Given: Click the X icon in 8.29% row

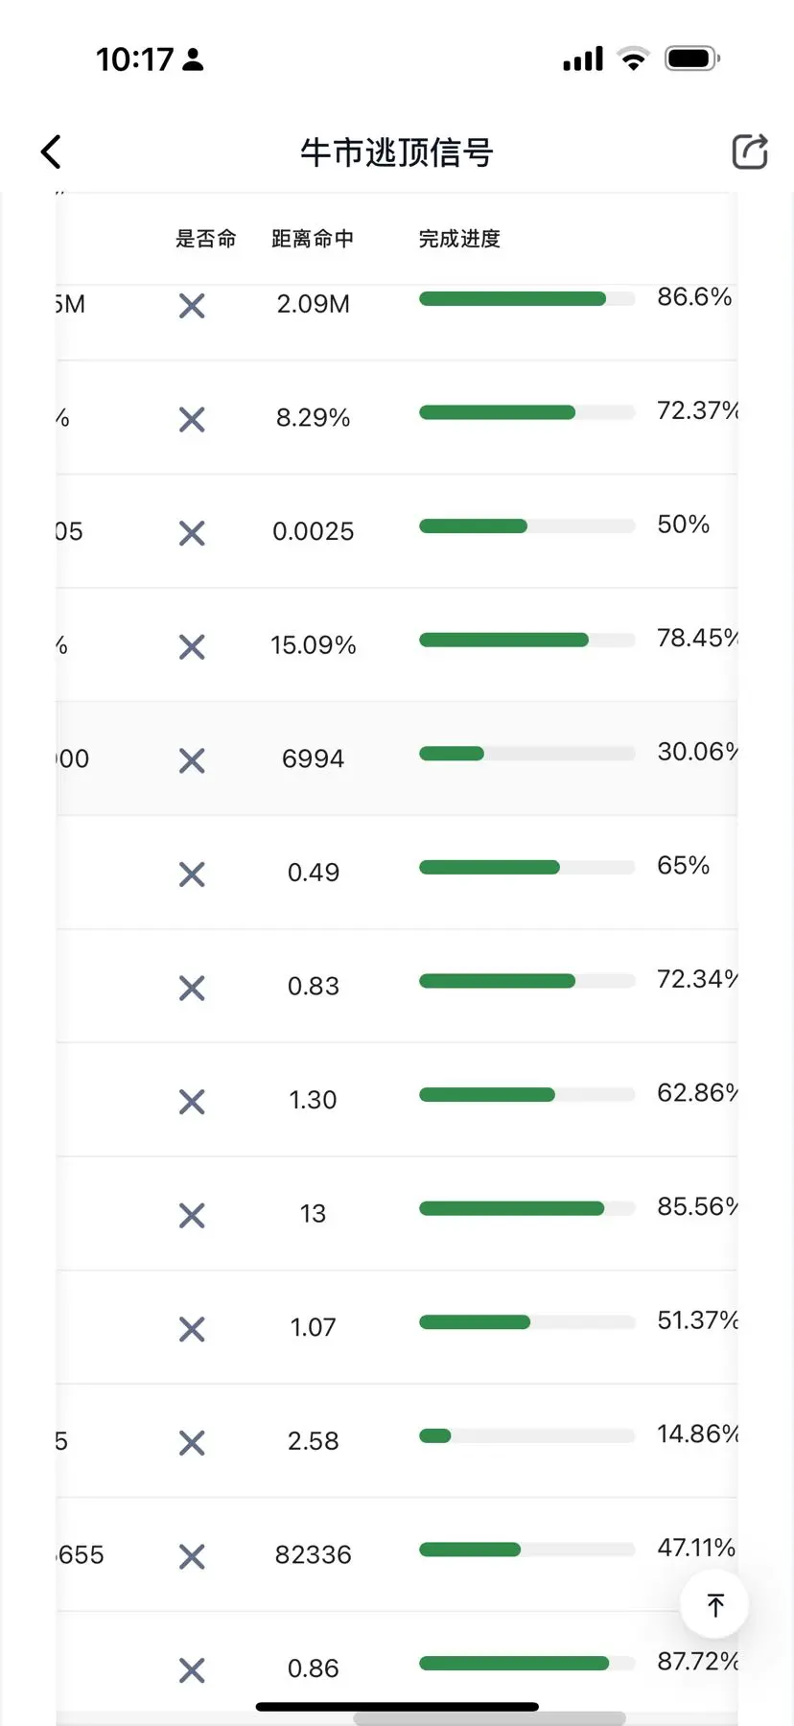Looking at the screenshot, I should click(192, 419).
